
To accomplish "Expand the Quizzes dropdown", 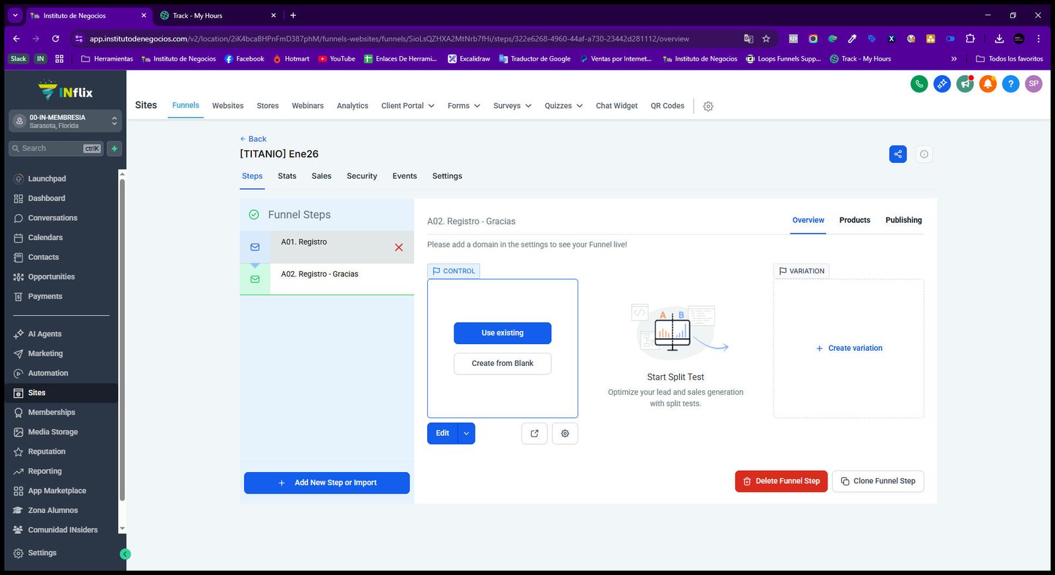I will pyautogui.click(x=564, y=106).
